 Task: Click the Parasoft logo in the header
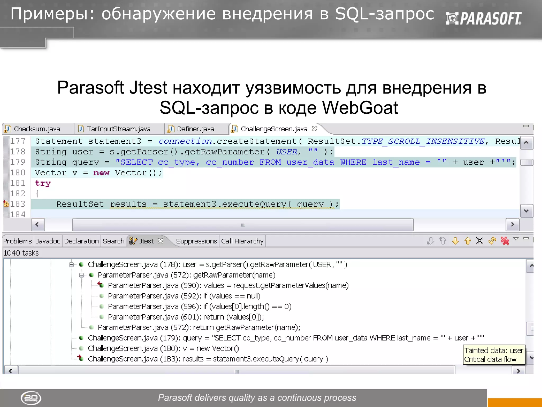tap(484, 19)
